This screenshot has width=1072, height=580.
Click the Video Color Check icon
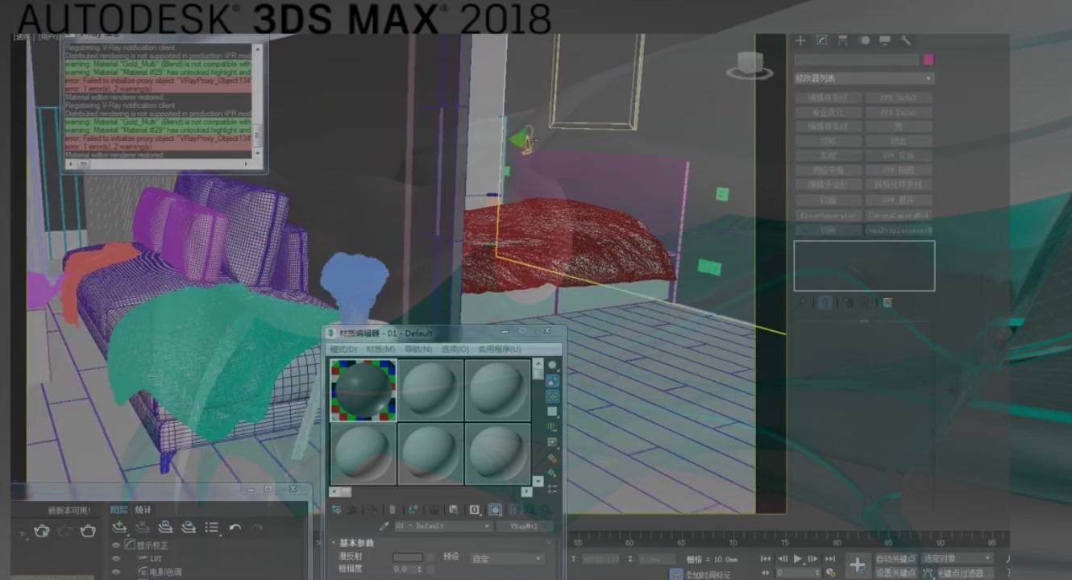[552, 426]
